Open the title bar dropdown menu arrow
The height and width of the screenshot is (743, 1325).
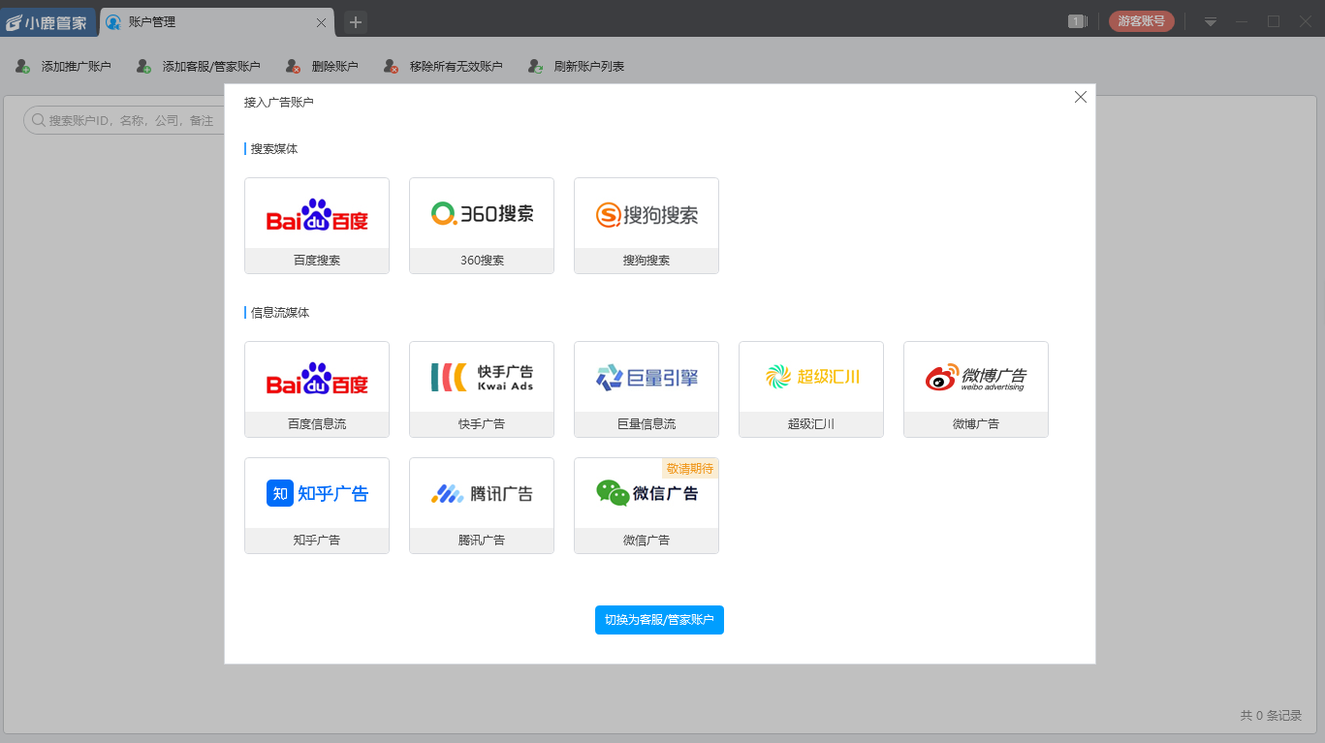pos(1211,21)
